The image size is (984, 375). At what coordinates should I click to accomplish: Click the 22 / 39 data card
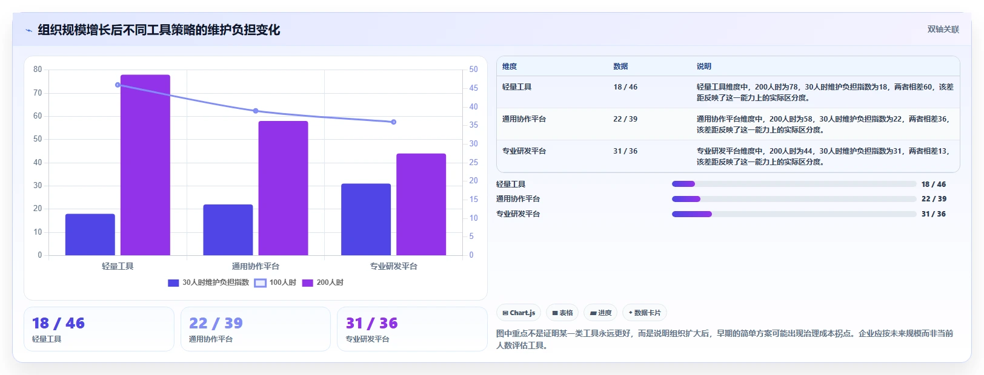[256, 329]
